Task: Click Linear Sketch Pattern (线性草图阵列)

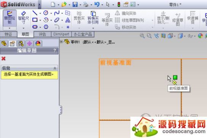Action: pos(129,20)
